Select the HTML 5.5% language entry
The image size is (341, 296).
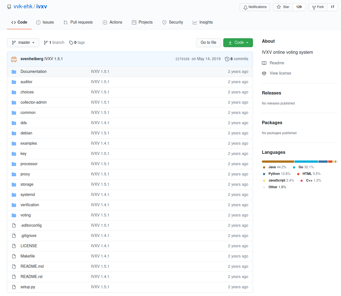point(309,174)
